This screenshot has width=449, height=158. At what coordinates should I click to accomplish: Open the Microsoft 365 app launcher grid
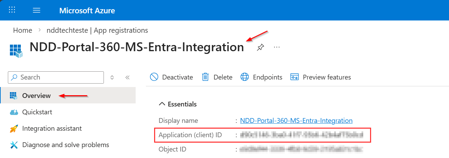pos(12,10)
